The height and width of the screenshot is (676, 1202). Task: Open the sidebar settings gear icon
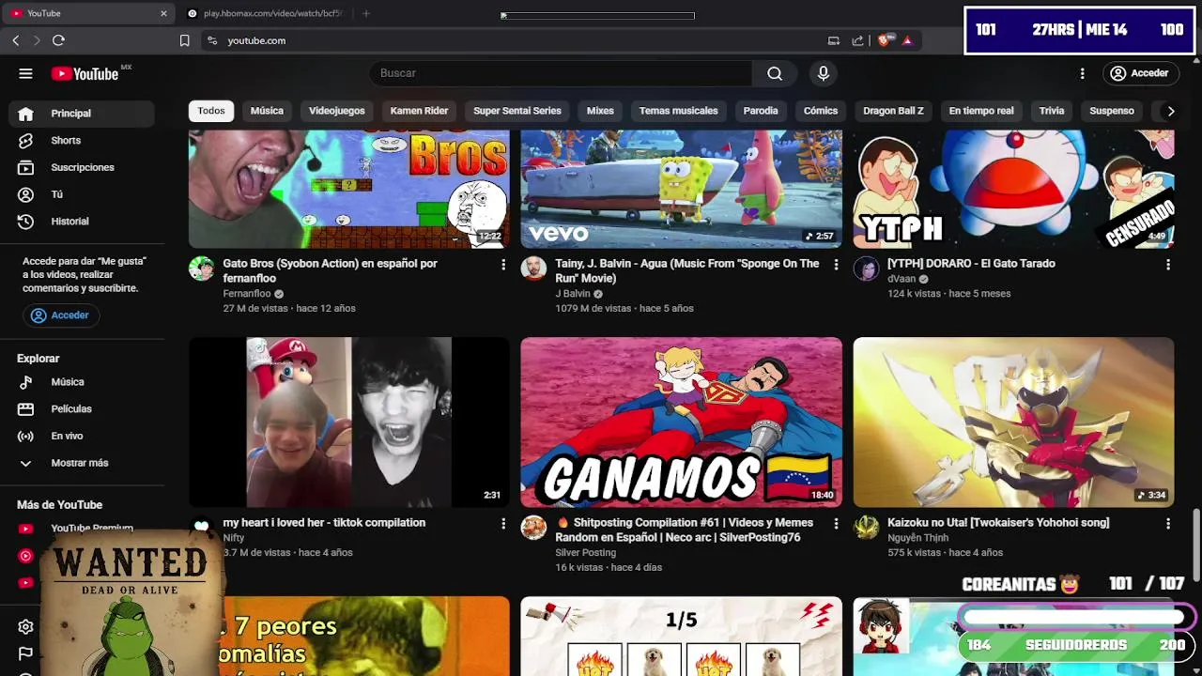(x=25, y=626)
